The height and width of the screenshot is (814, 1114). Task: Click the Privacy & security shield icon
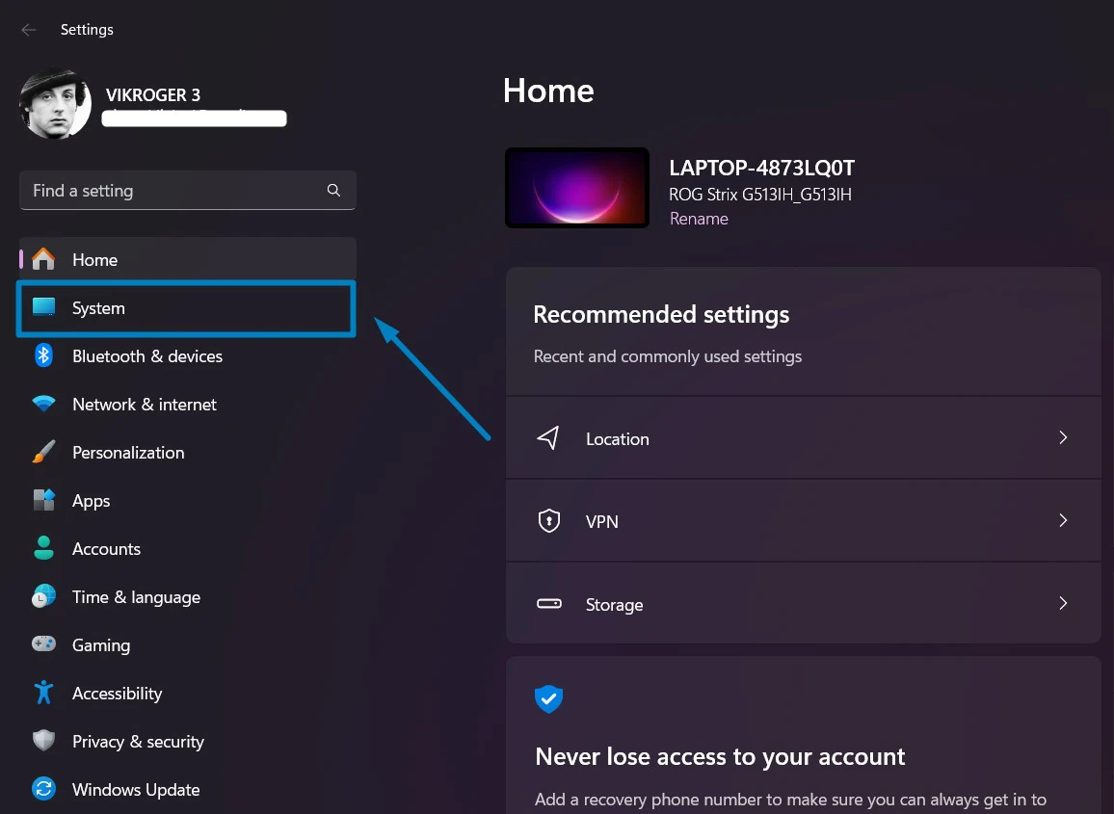pos(43,741)
